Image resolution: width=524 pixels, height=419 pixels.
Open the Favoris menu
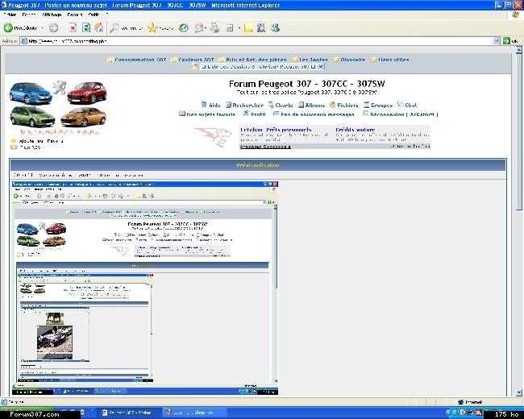(x=74, y=15)
